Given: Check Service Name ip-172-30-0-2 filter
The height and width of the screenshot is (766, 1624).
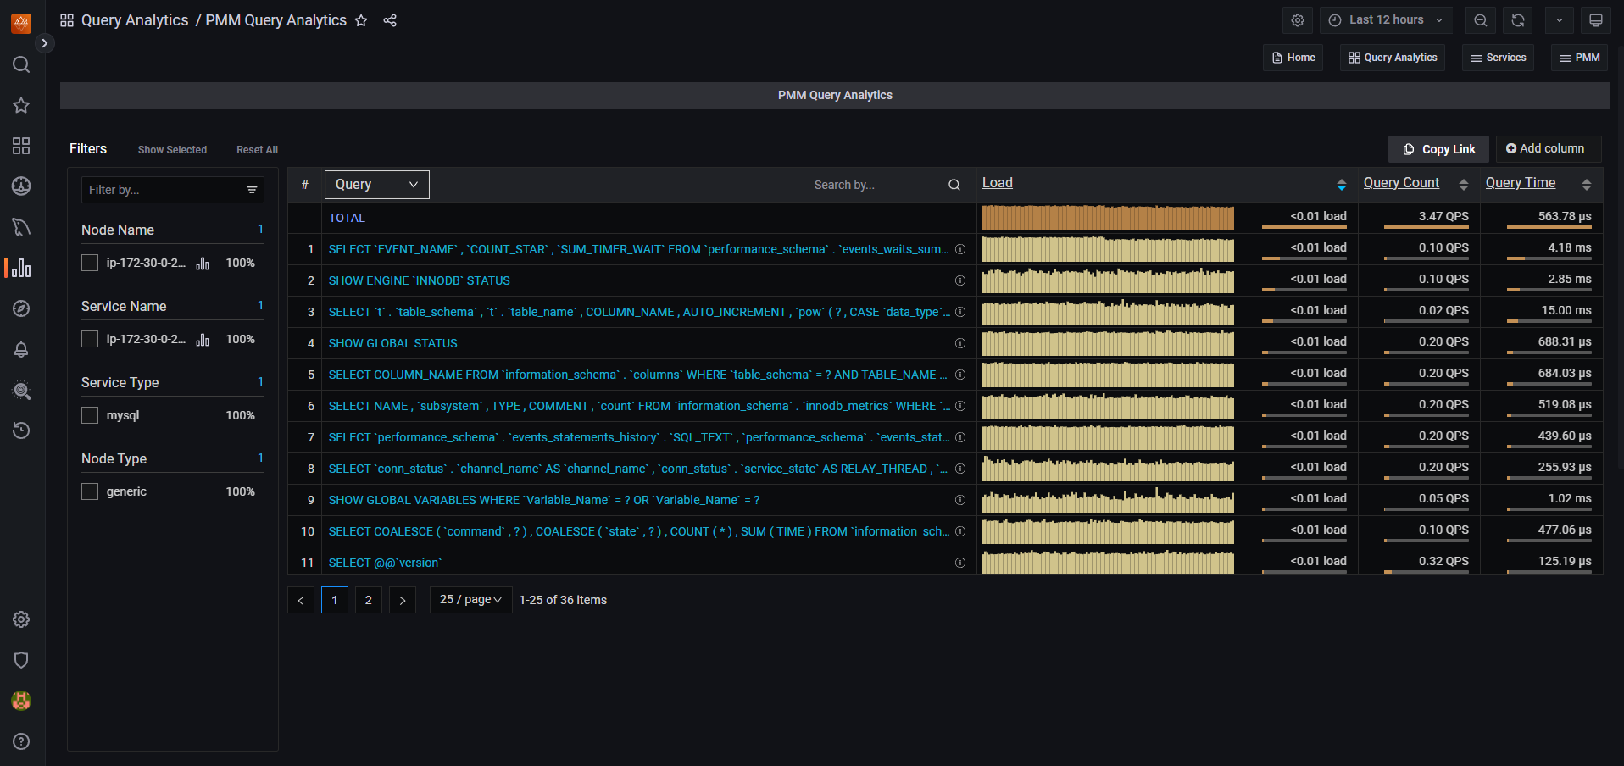Looking at the screenshot, I should tap(90, 340).
